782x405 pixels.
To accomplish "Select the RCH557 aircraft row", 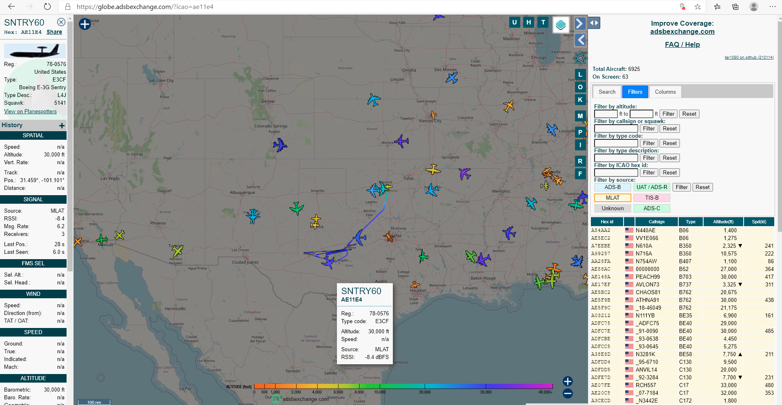I will (x=682, y=385).
